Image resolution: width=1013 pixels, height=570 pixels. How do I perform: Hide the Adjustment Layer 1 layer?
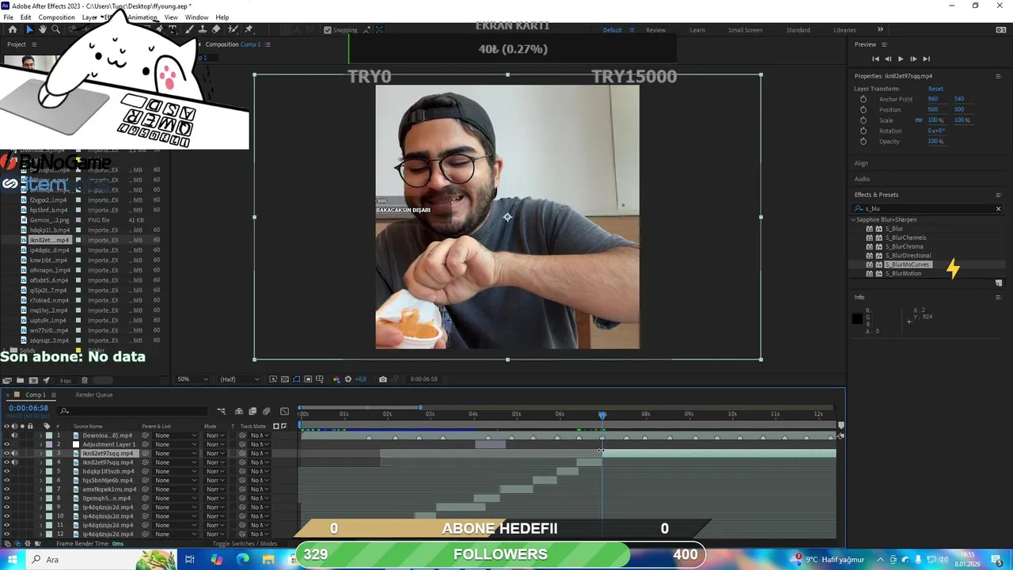6,444
